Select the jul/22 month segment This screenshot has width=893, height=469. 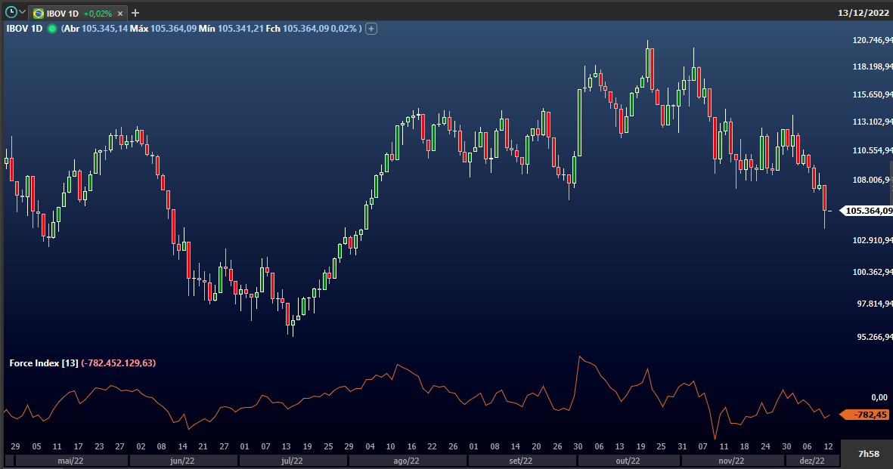292,461
